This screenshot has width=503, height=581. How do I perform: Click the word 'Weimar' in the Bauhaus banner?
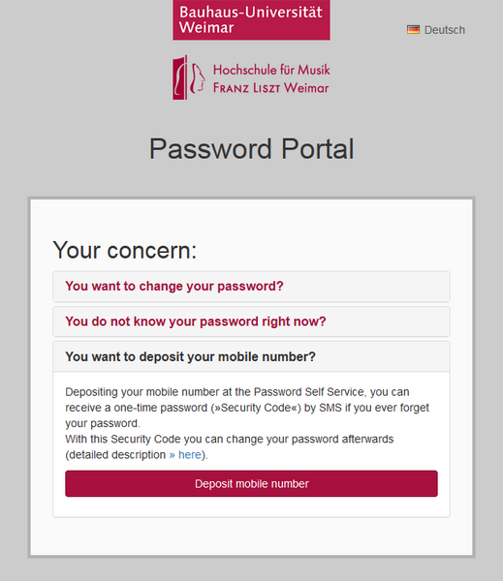pos(206,28)
